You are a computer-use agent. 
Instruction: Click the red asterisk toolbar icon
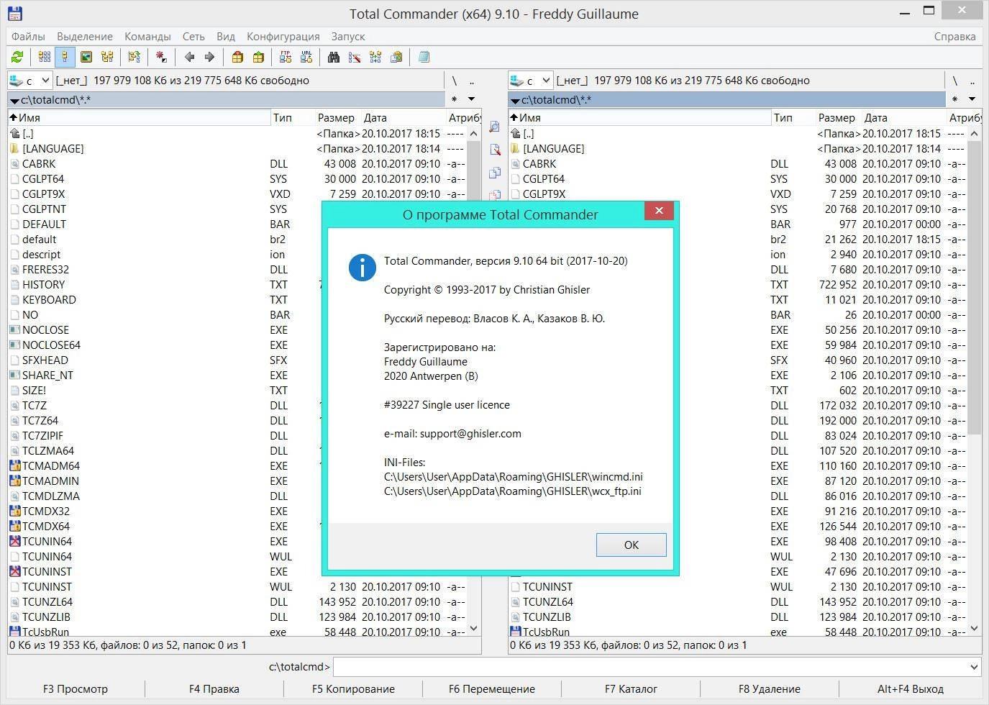coord(161,57)
